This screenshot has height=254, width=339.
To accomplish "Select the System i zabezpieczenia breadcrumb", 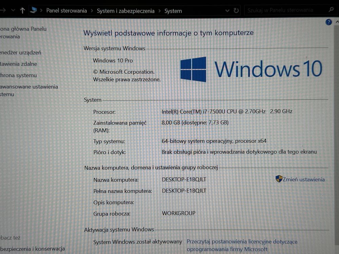I will tap(126, 11).
